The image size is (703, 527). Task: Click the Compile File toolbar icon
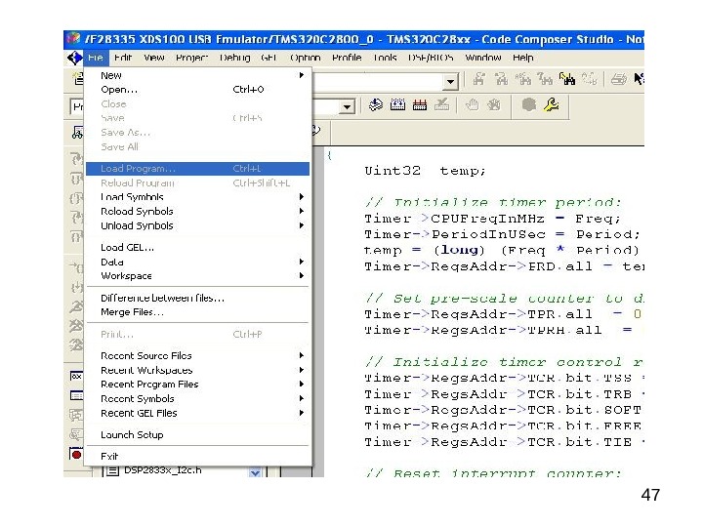pyautogui.click(x=375, y=104)
